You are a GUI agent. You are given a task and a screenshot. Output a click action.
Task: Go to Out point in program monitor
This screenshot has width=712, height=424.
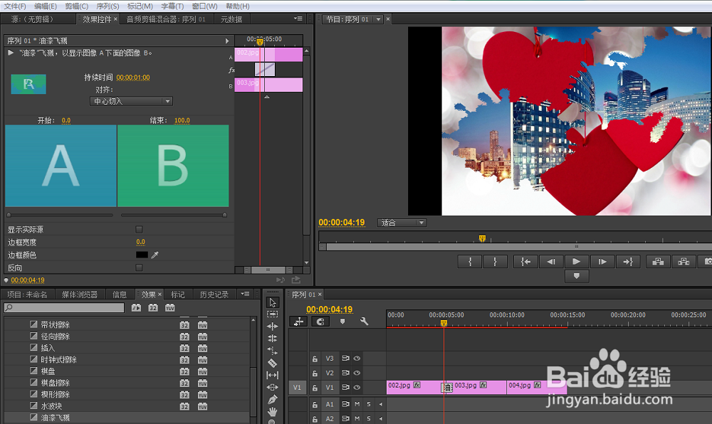[x=628, y=262]
